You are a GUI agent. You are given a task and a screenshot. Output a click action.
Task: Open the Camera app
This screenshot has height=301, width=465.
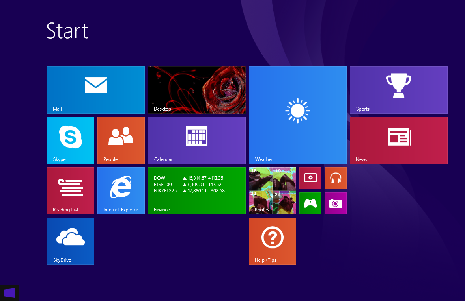point(335,203)
